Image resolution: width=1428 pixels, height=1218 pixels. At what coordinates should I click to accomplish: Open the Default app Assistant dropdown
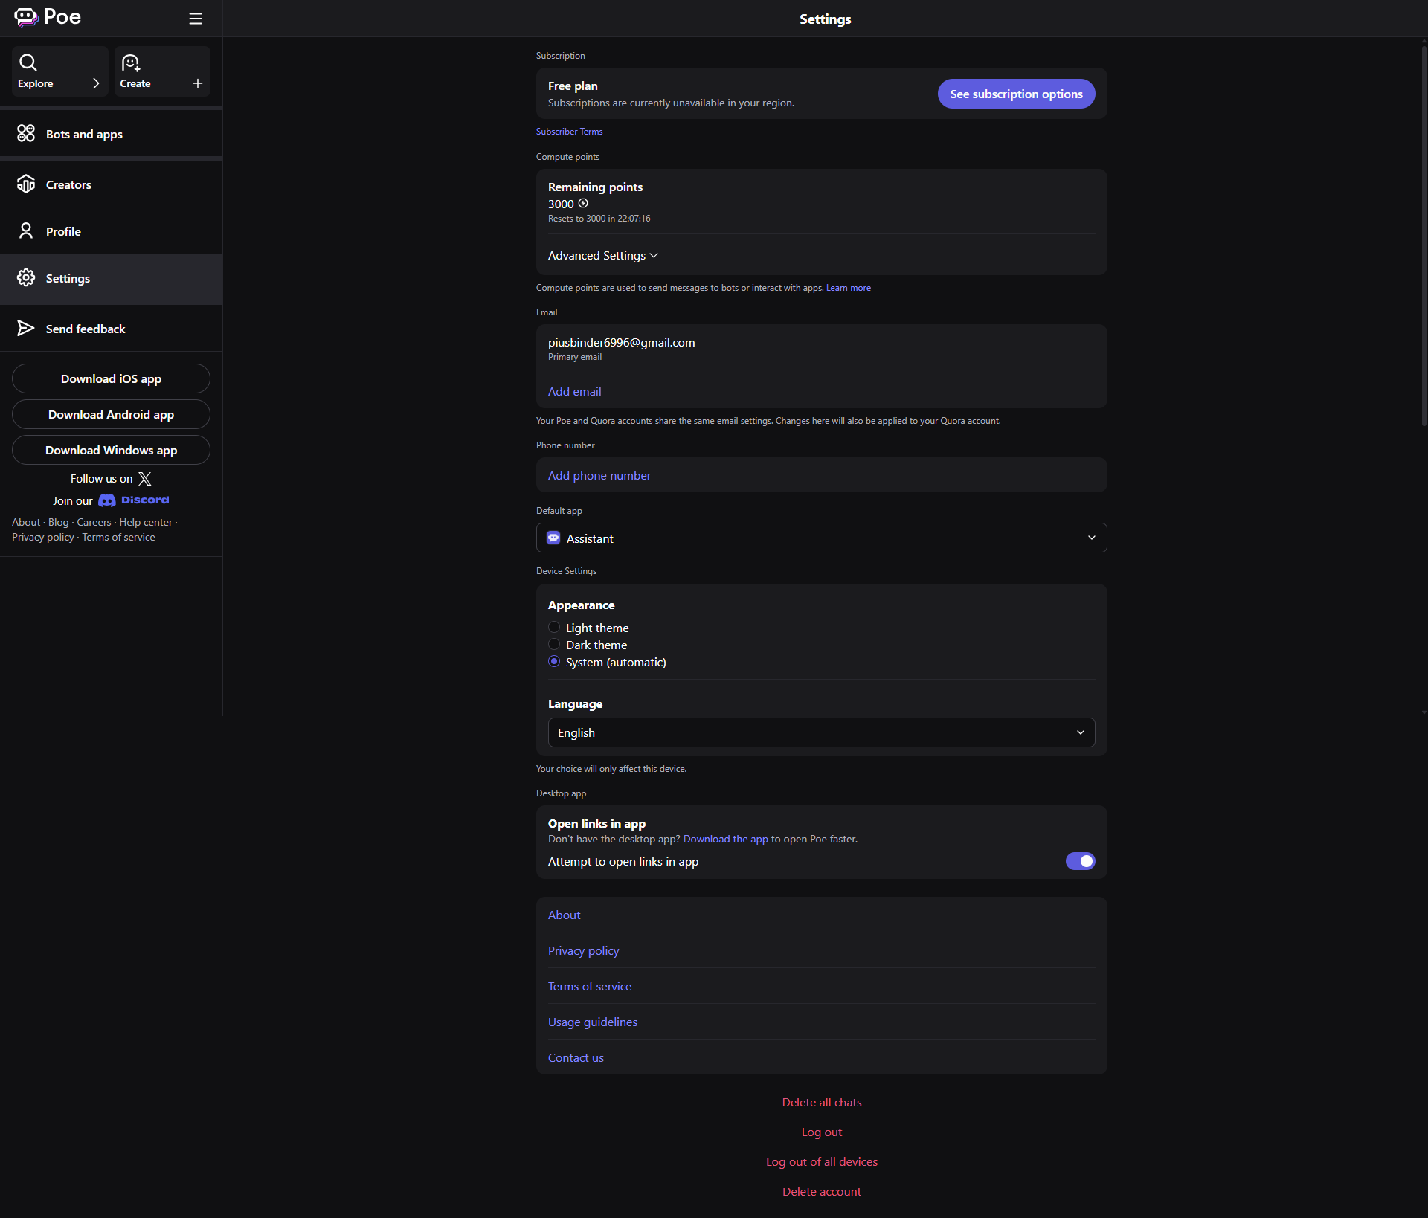(x=821, y=538)
